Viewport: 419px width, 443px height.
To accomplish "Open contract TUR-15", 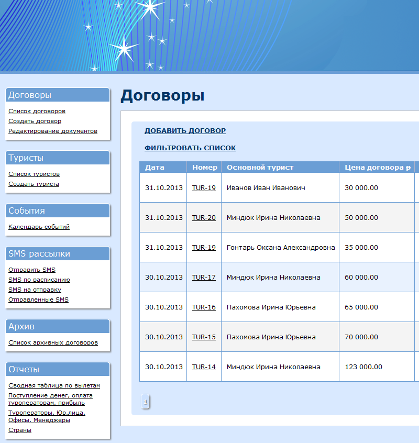I will click(x=204, y=337).
